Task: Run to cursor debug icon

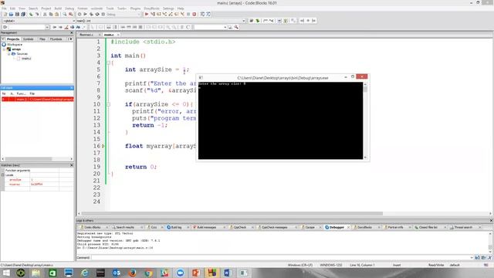Action: (153, 14)
